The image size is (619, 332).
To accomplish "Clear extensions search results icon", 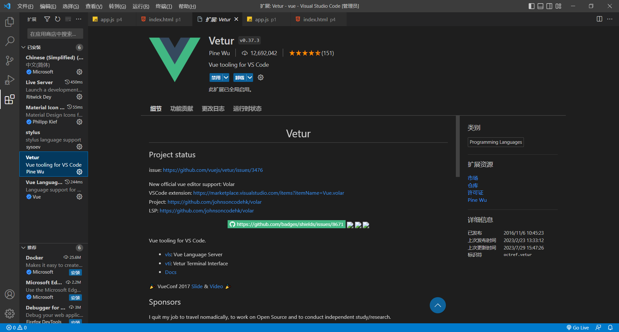I will pos(68,19).
